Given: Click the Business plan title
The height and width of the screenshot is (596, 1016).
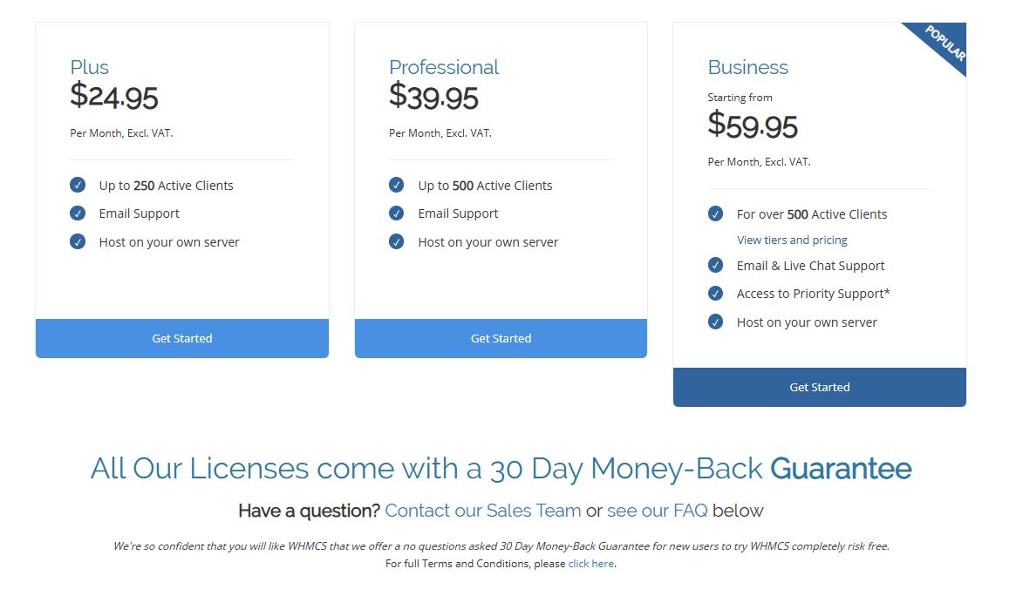Looking at the screenshot, I should pos(747,67).
